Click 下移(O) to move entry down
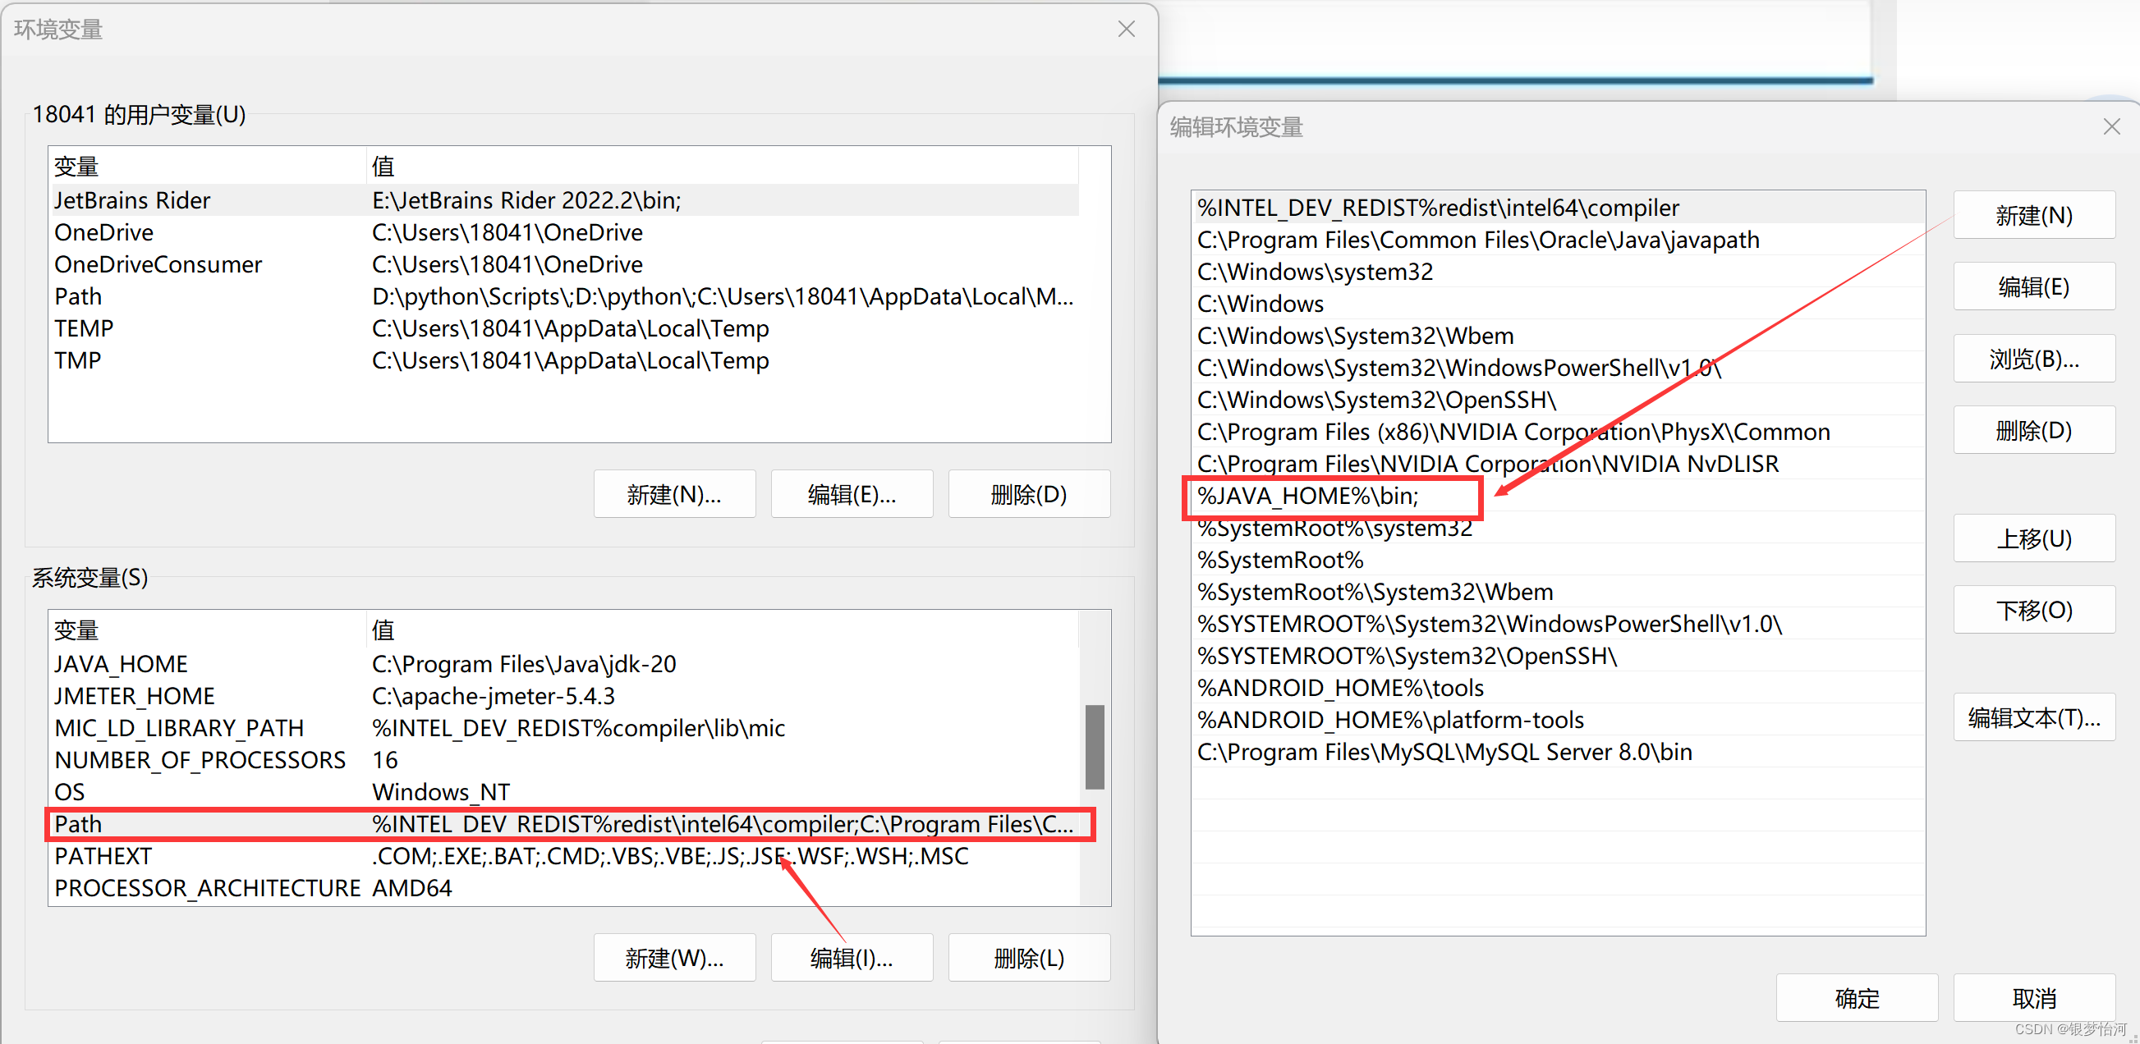The height and width of the screenshot is (1044, 2140). 2034,609
